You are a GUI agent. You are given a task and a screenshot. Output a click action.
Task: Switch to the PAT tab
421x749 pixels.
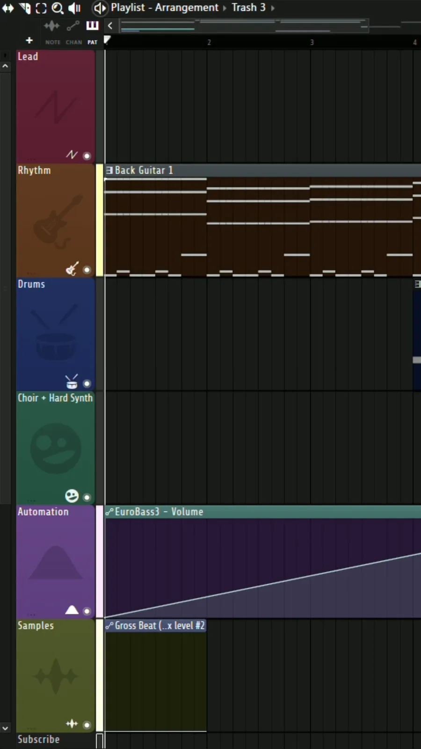coord(93,42)
